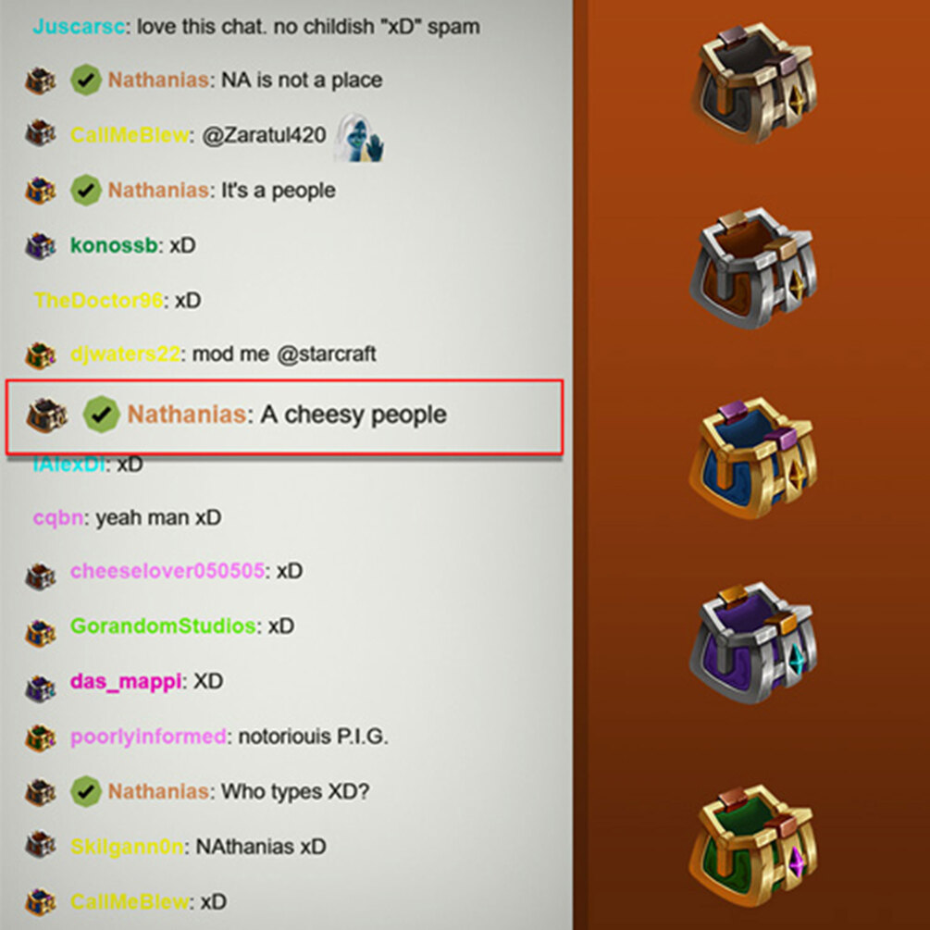This screenshot has width=930, height=930.
Task: Click verified badge beside 'NA is not a place'
Action: point(86,81)
